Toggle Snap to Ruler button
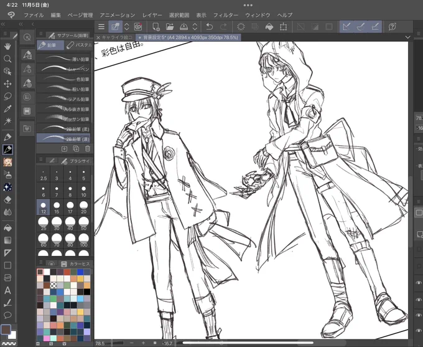This screenshot has width=423, height=347. [x=346, y=27]
